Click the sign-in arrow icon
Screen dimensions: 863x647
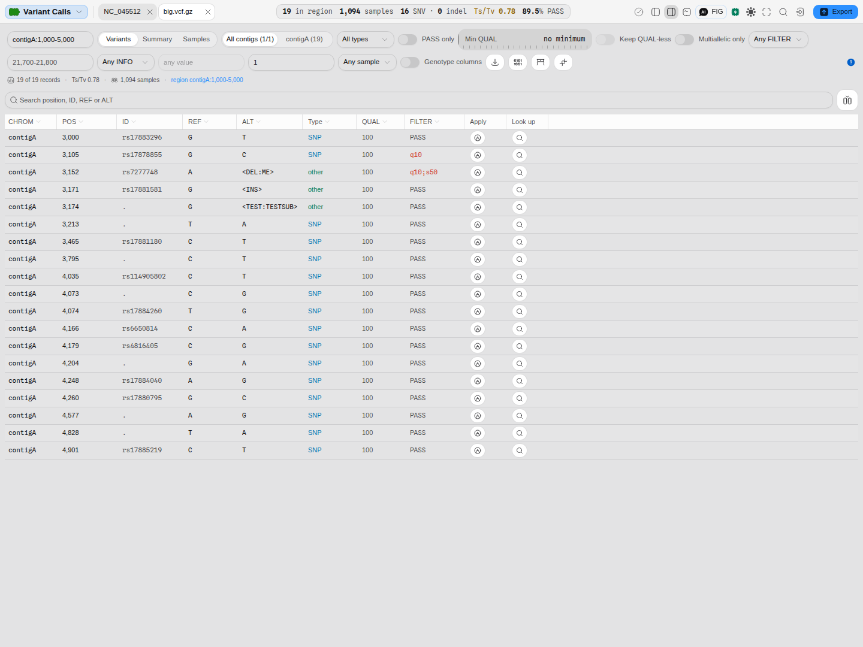click(x=800, y=12)
